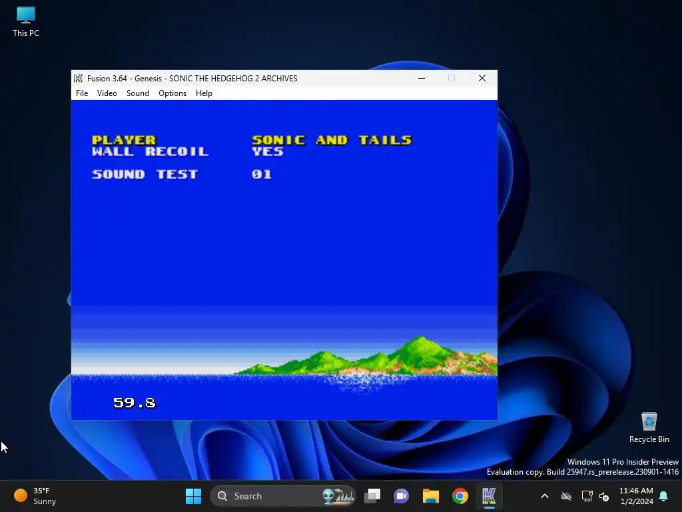The height and width of the screenshot is (512, 682).
Task: Open the weather widget showing 35°F Sunny
Action: coord(36,496)
